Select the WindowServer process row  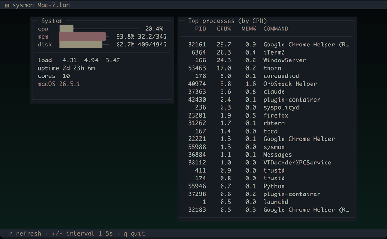coord(267,60)
